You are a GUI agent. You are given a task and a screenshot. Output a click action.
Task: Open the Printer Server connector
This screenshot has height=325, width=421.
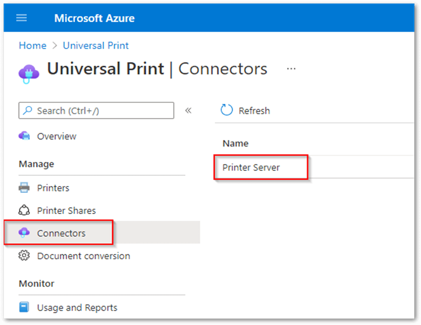point(251,167)
